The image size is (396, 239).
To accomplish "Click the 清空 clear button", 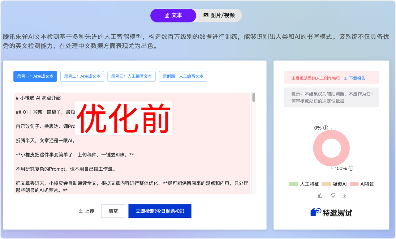I will click(x=113, y=211).
